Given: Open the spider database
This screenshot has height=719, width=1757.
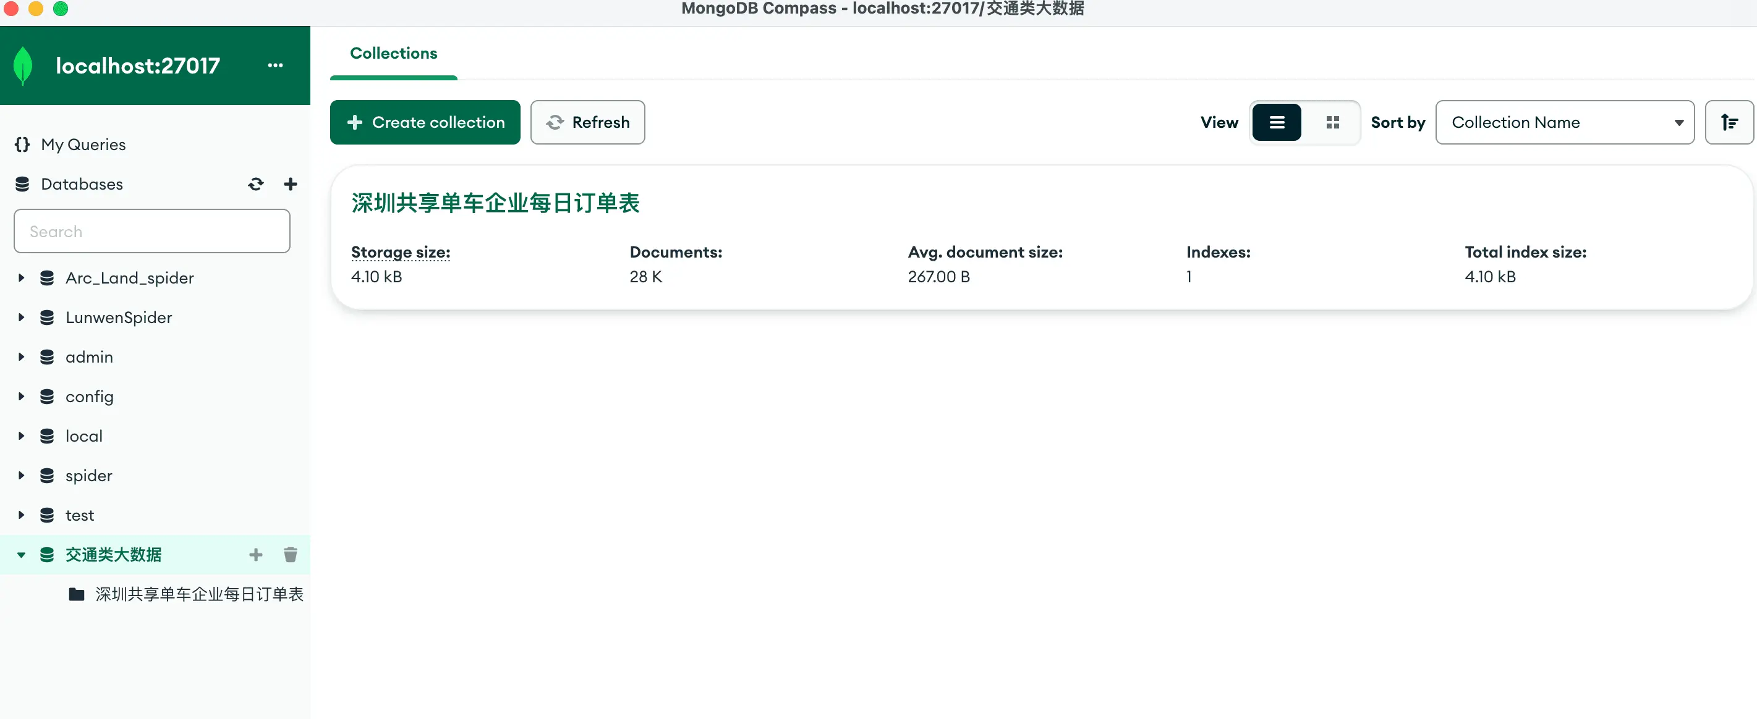Looking at the screenshot, I should 87,475.
